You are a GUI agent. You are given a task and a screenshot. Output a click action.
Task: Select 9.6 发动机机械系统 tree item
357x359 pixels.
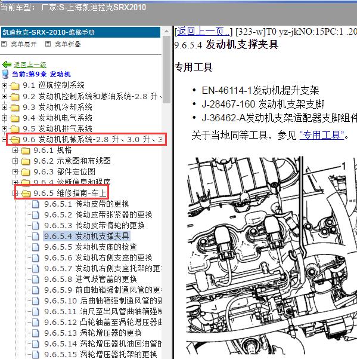coord(92,139)
